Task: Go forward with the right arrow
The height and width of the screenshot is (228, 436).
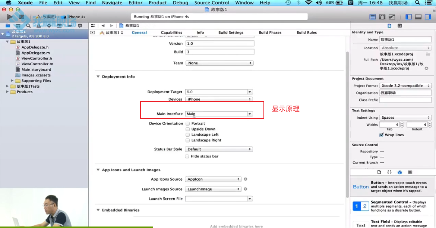Action: 111,26
